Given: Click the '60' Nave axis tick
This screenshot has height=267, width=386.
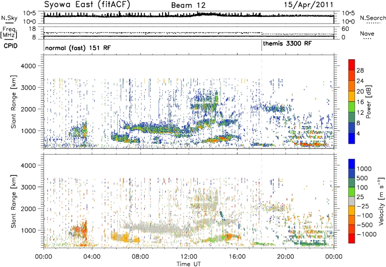Looking at the screenshot, I should 345,29.
